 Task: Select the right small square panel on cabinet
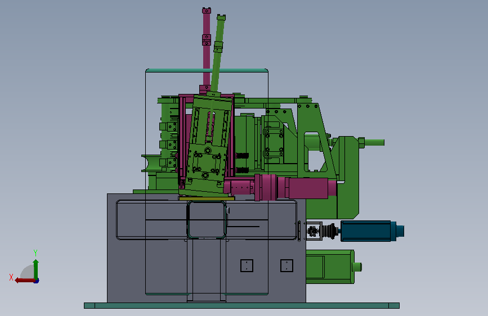286,265
